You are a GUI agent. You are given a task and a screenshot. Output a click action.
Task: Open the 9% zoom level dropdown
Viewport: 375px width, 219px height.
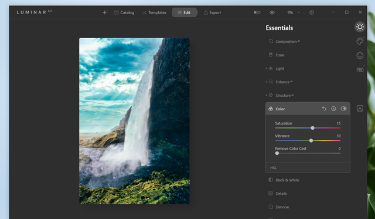(x=294, y=12)
